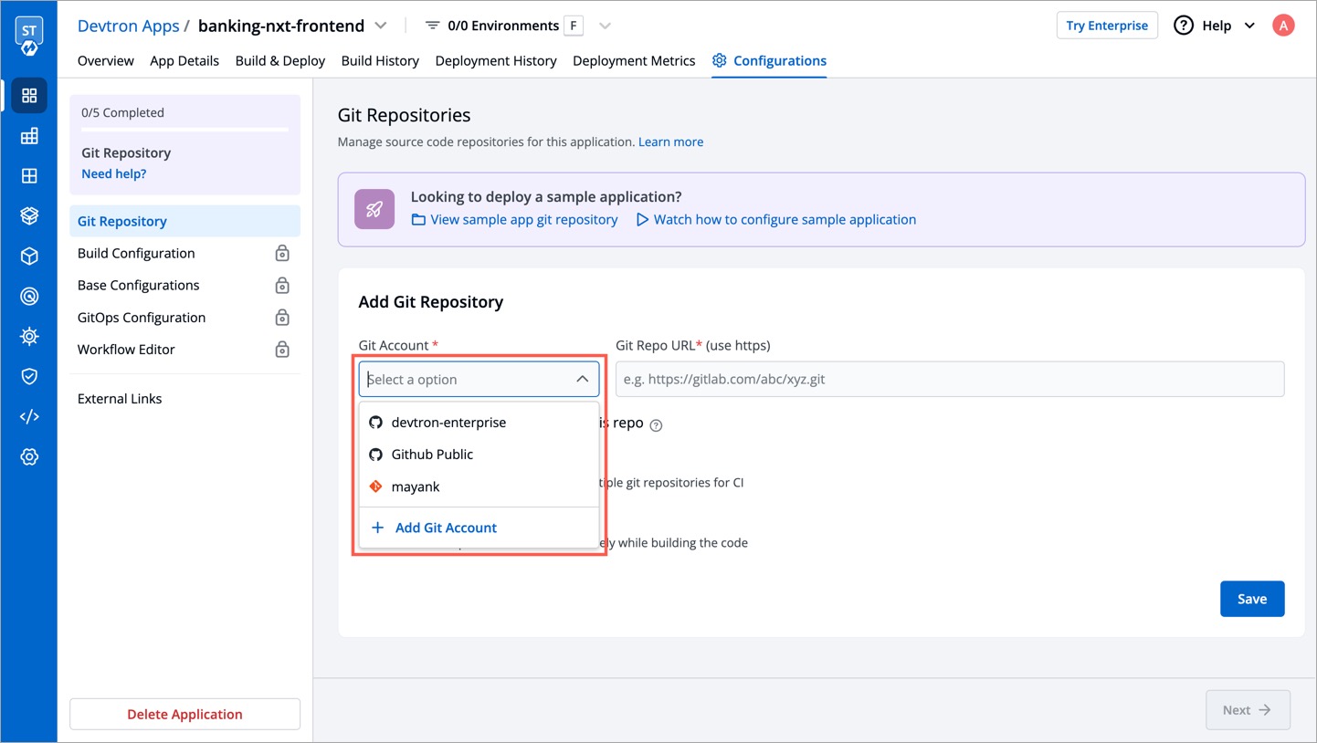
Task: Click Add Git Account in the dropdown
Action: click(446, 528)
